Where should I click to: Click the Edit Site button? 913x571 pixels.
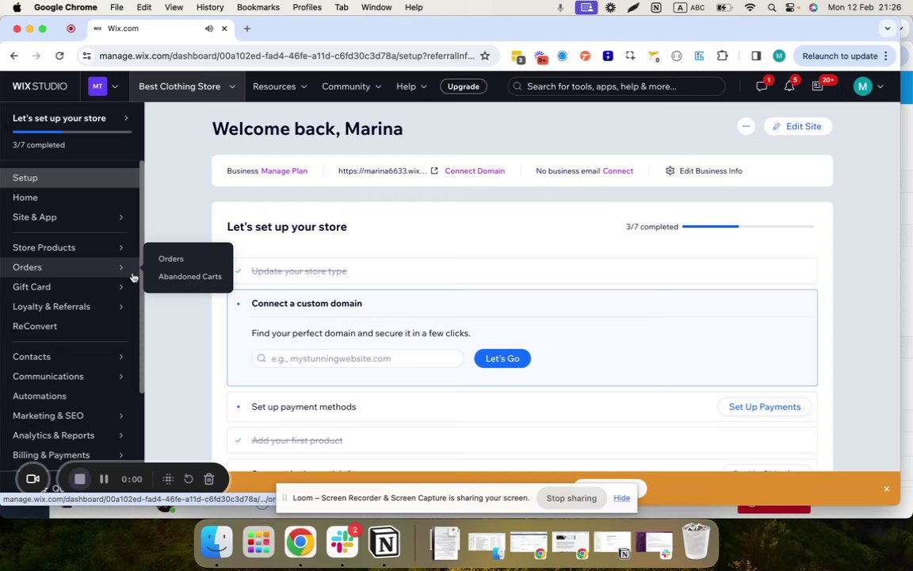point(797,126)
